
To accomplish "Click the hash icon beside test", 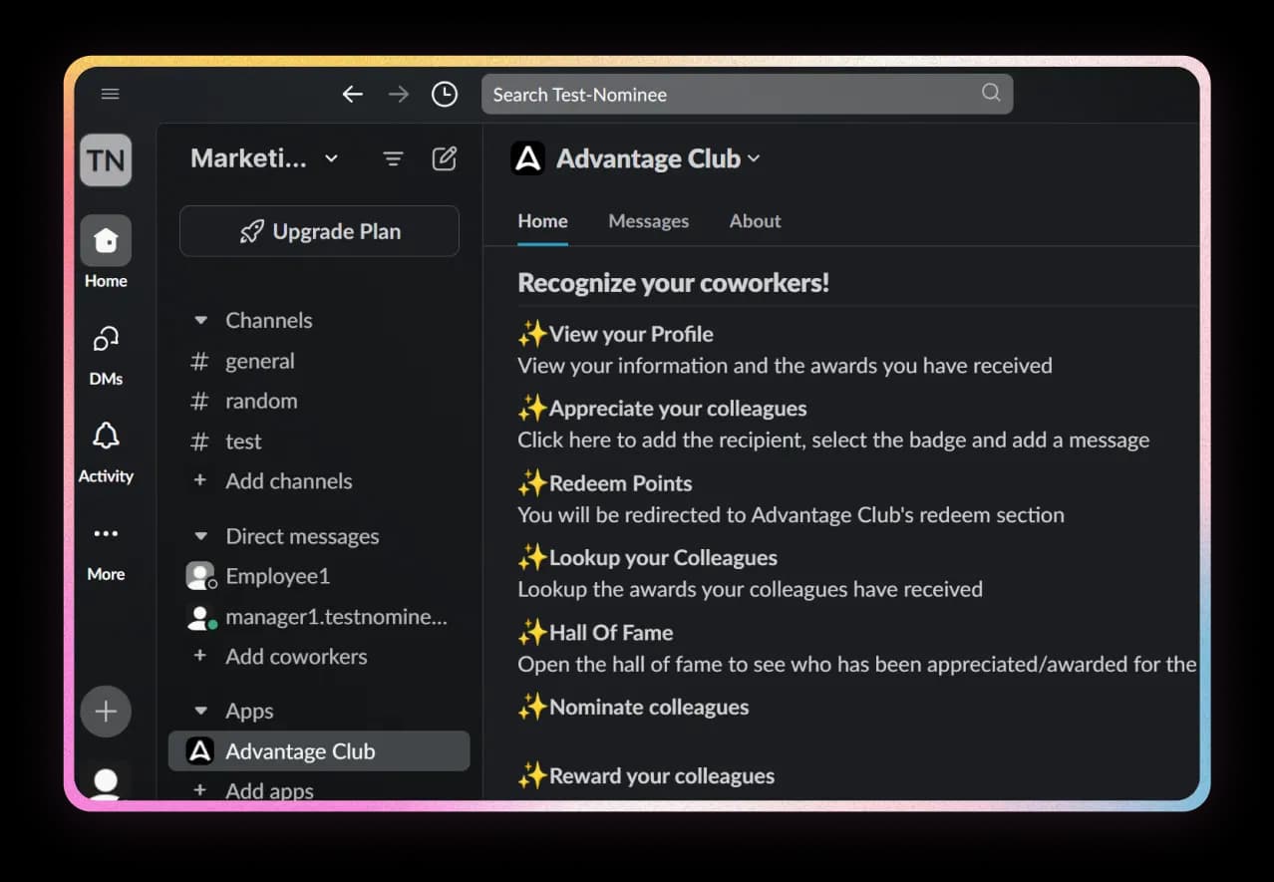I will (x=199, y=441).
